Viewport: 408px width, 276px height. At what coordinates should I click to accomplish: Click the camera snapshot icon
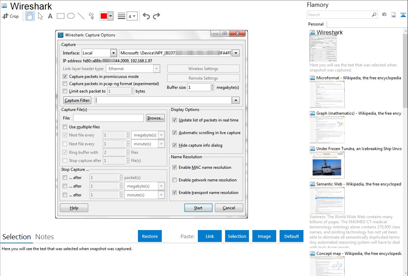(x=384, y=15)
